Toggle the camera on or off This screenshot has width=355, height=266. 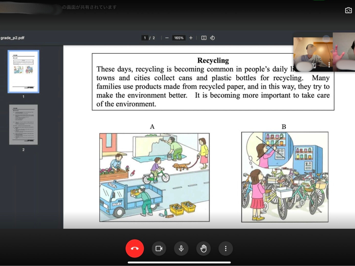tap(159, 248)
